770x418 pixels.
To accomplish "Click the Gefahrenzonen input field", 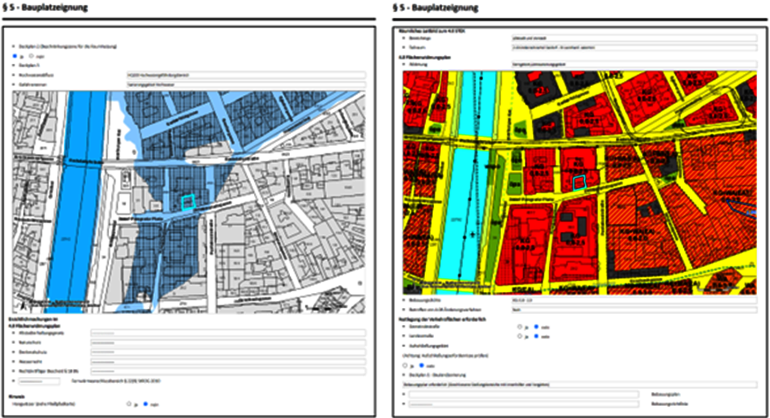I will pos(245,85).
